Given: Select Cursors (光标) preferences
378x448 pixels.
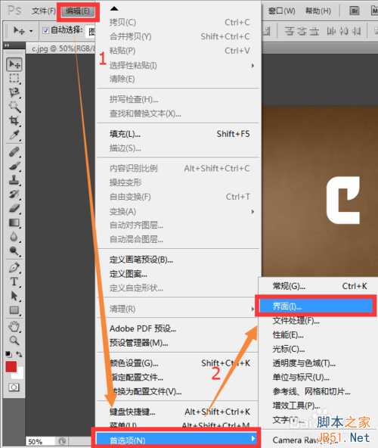Looking at the screenshot, I should coord(319,349).
